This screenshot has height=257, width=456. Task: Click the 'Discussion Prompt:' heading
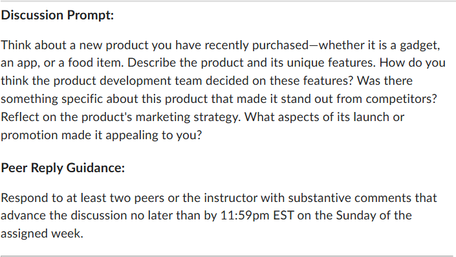58,15
